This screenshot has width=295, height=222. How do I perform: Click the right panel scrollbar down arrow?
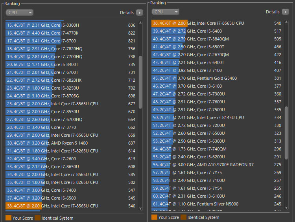pos(286,208)
